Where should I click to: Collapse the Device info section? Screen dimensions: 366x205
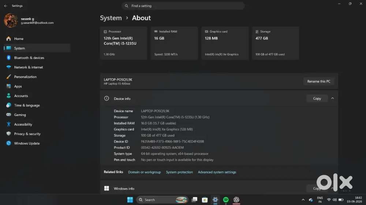click(332, 99)
